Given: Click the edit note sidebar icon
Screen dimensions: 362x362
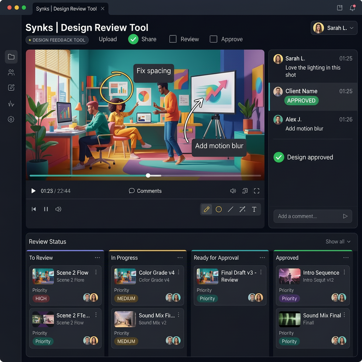Looking at the screenshot, I should click(x=11, y=88).
